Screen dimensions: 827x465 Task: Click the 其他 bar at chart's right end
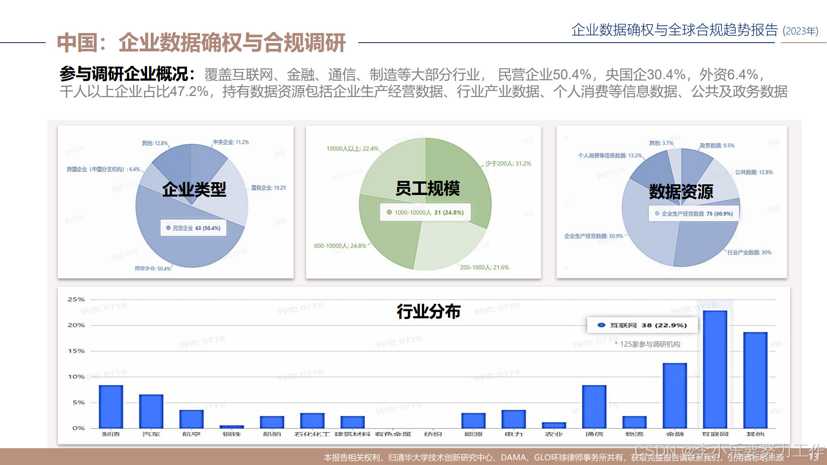tap(755, 380)
